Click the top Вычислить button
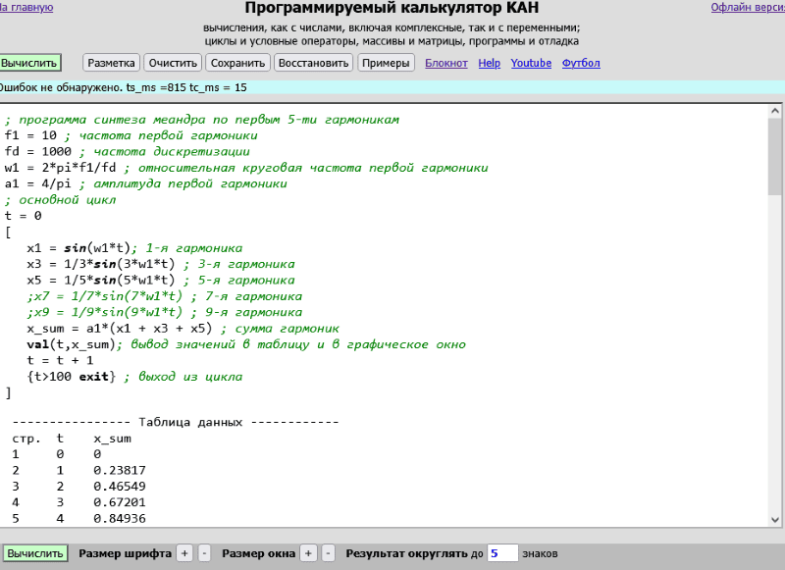The height and width of the screenshot is (570, 785). pos(29,63)
